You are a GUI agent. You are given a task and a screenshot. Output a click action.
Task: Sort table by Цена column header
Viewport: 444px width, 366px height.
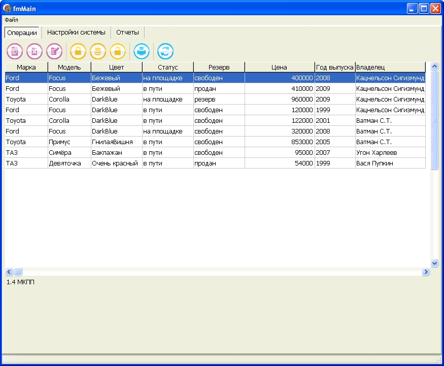(x=279, y=67)
